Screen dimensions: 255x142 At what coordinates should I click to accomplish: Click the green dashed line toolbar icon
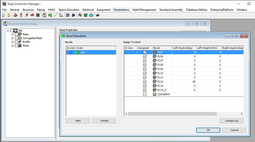[56, 15]
